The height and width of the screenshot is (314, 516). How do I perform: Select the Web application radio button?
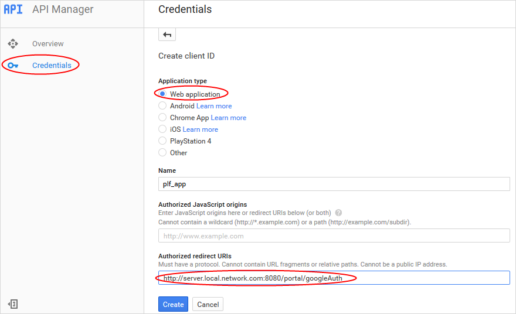[162, 94]
